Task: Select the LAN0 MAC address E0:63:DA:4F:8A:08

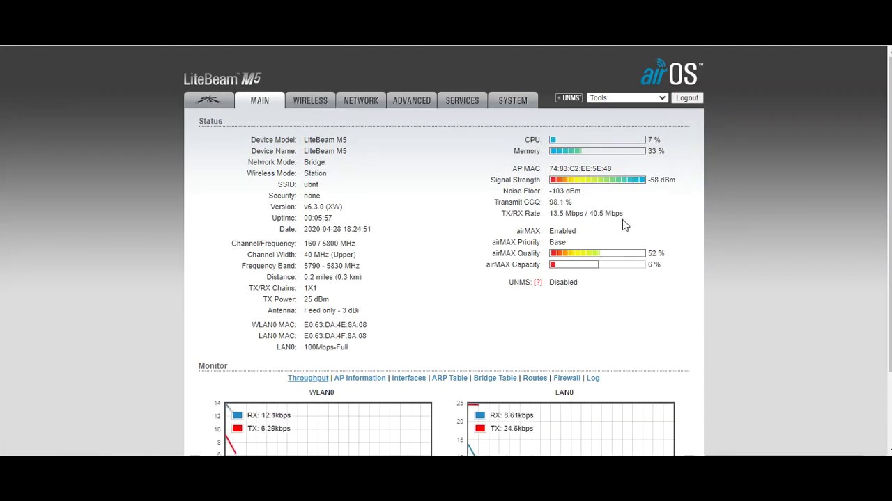Action: click(x=335, y=336)
